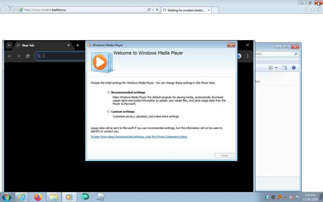This screenshot has width=323, height=202.
Task: Open Action Center flag icon
Action: [298, 197]
